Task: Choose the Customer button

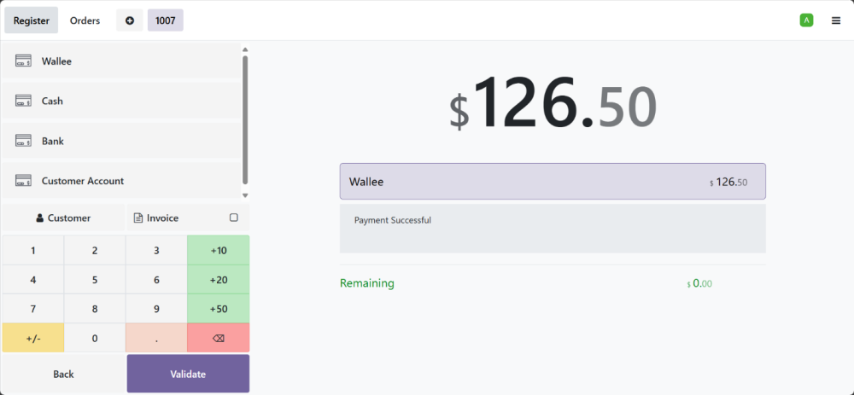Action: point(63,218)
